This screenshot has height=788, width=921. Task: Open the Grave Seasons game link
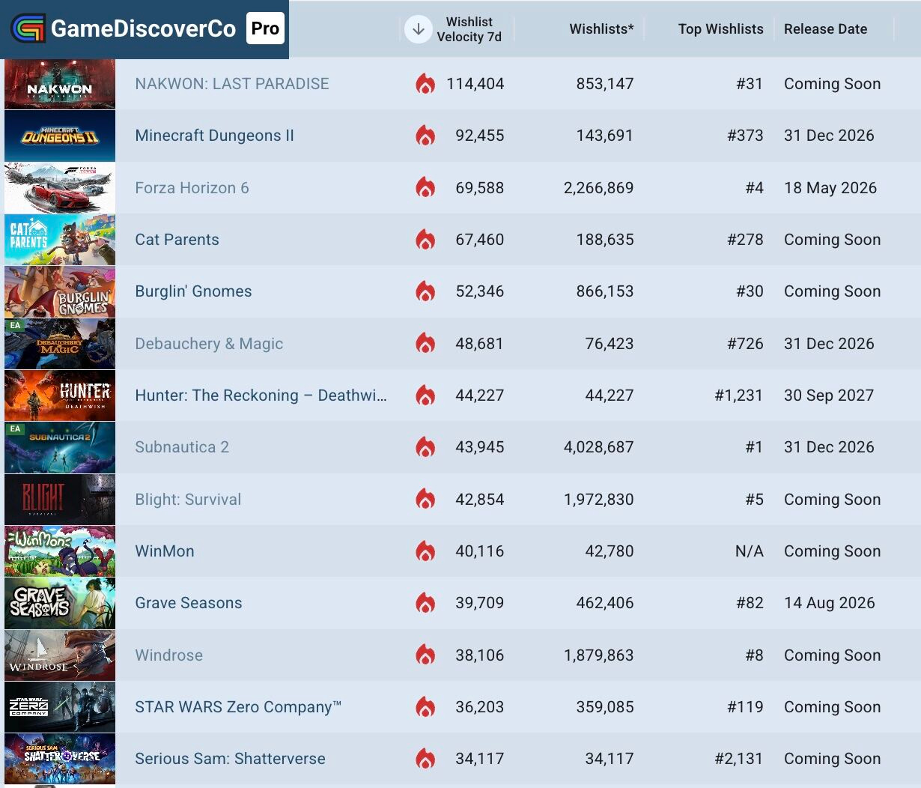pyautogui.click(x=189, y=603)
